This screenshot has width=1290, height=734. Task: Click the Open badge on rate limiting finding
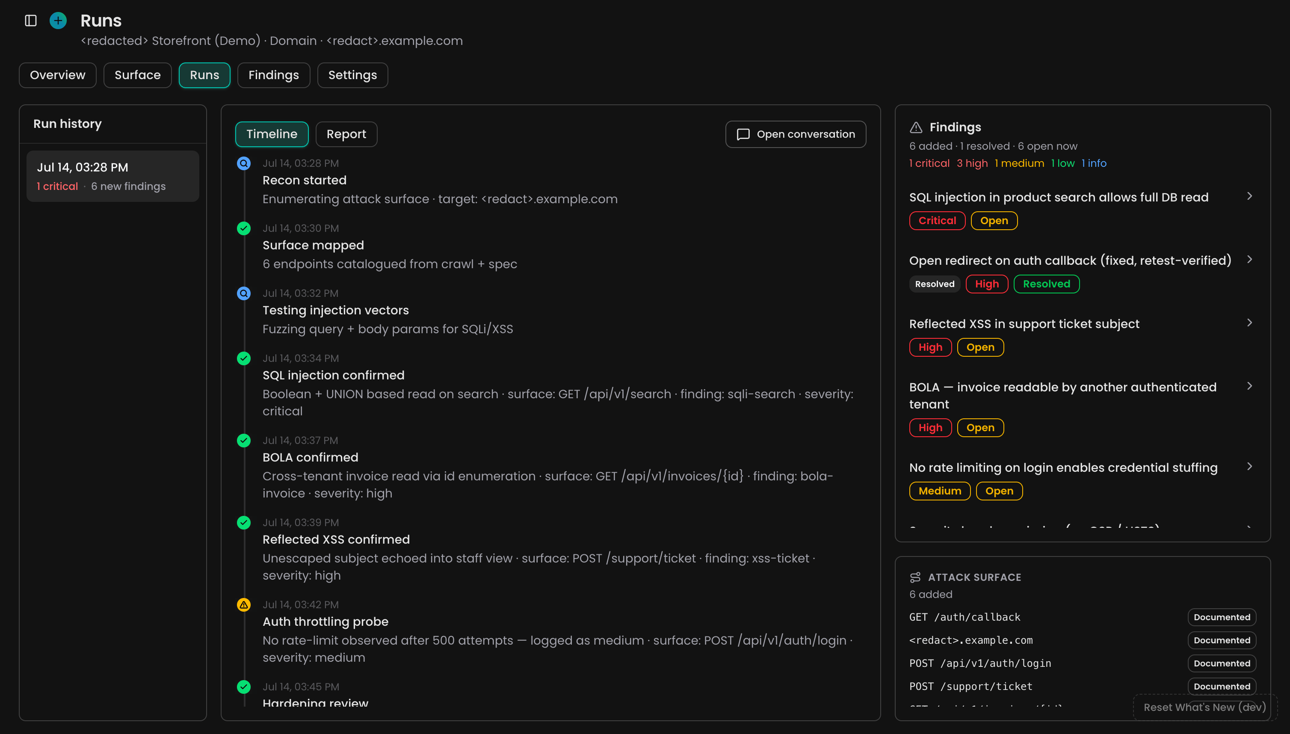click(999, 491)
